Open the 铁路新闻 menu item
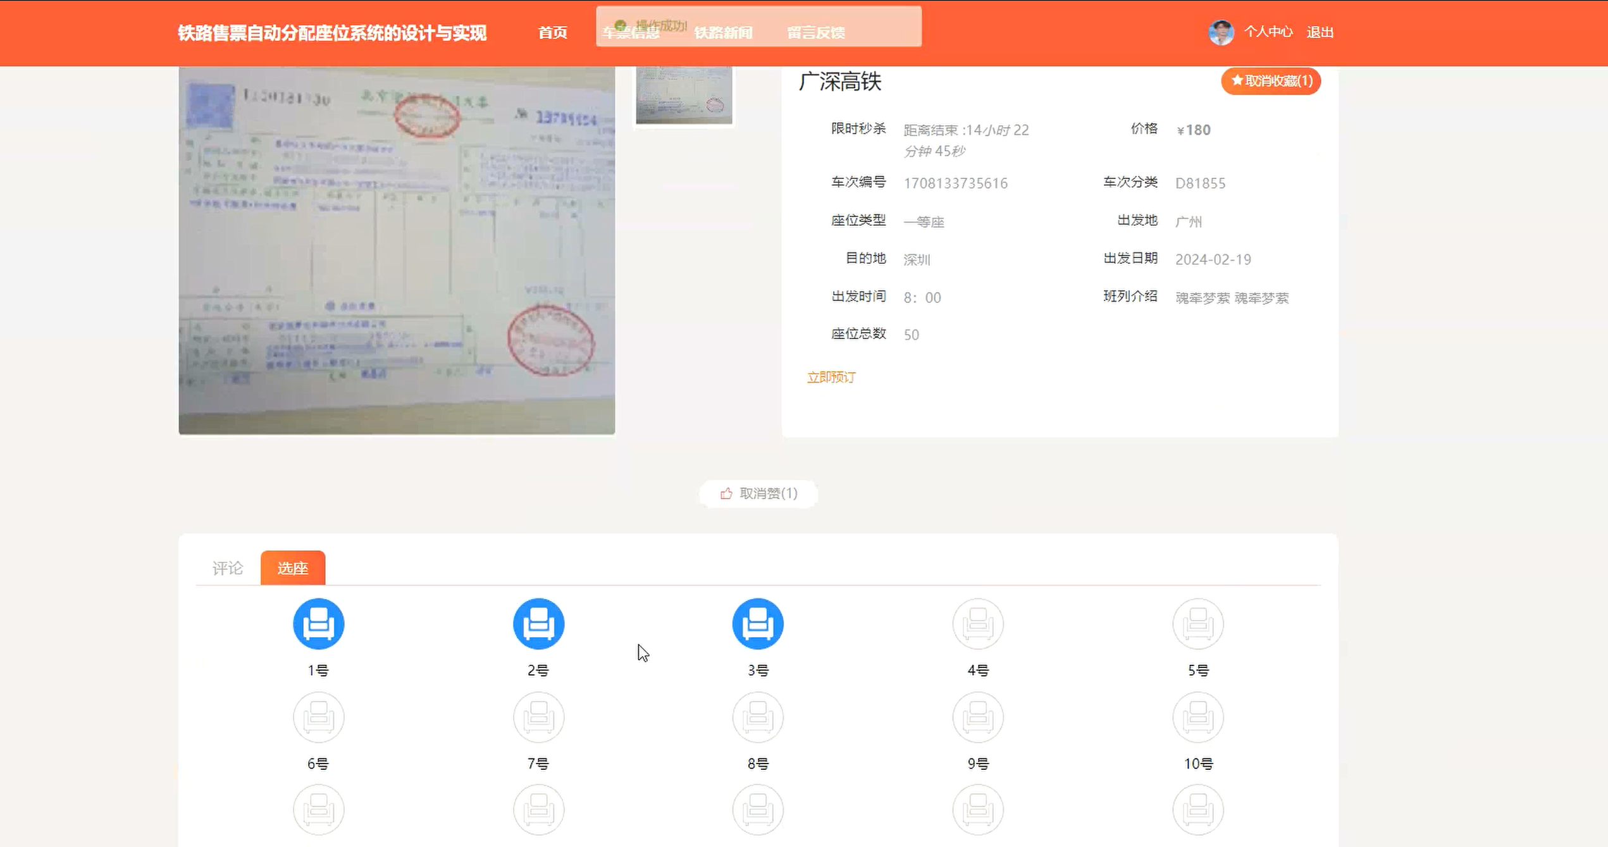Screen dimensions: 1608x847 pos(723,32)
